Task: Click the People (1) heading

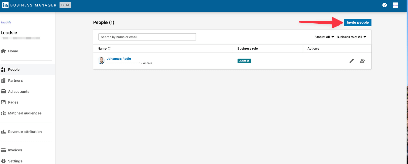Action: point(103,22)
